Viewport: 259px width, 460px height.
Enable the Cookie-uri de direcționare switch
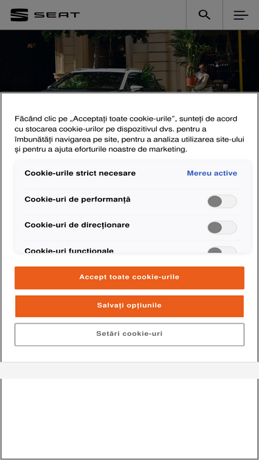[222, 228]
